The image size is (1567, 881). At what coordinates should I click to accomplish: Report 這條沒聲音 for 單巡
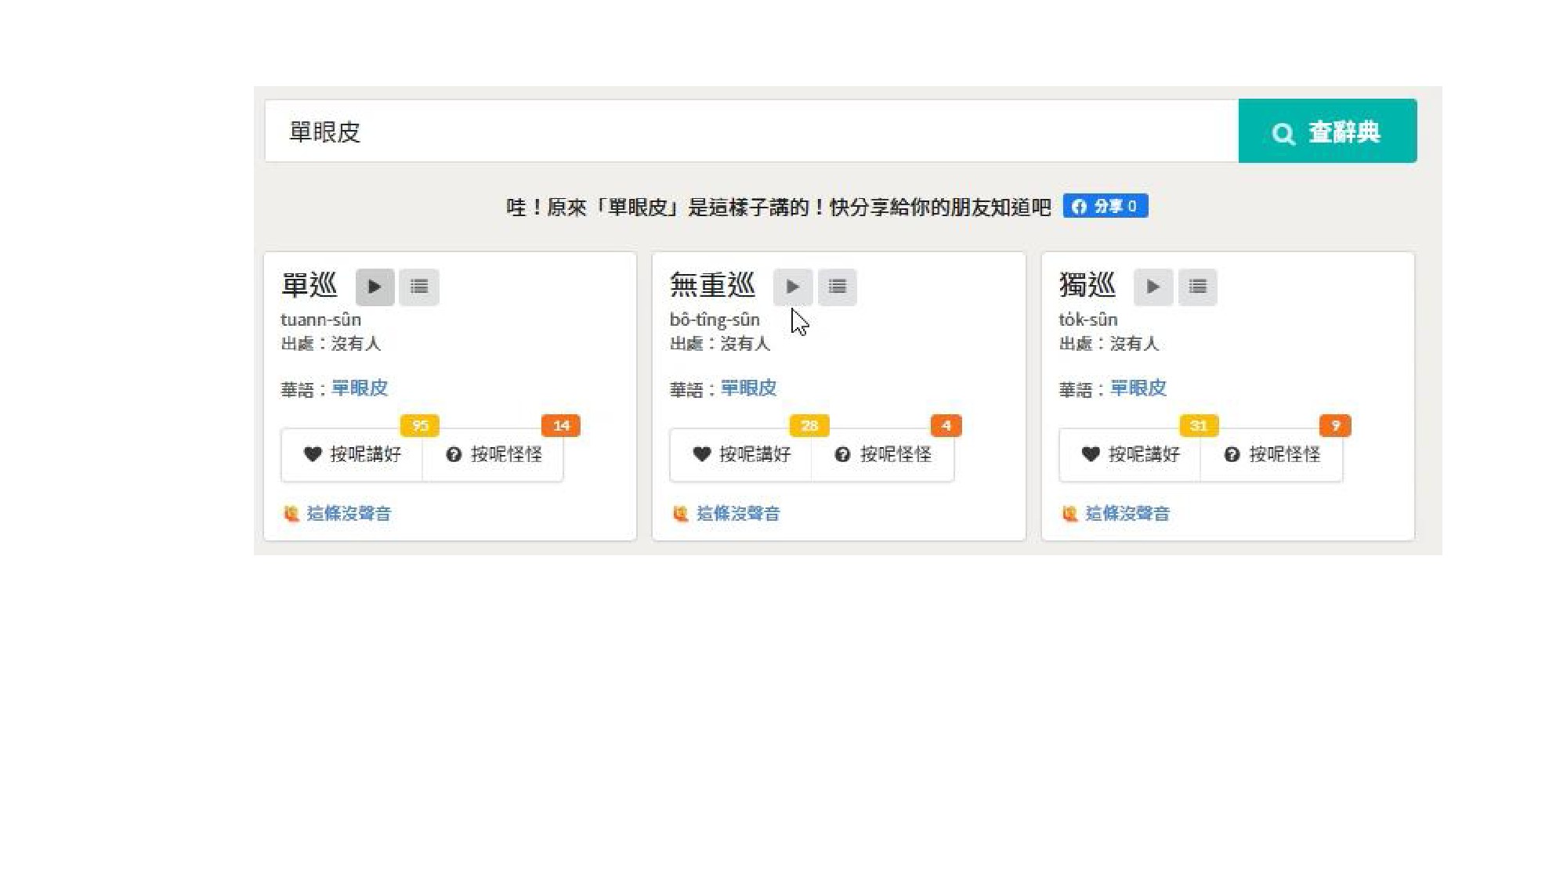(348, 514)
